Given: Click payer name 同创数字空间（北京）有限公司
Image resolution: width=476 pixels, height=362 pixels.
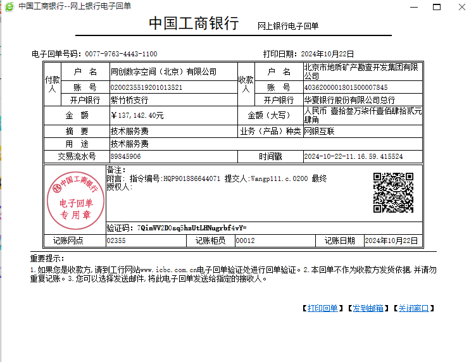Looking at the screenshot, I should pyautogui.click(x=163, y=72).
